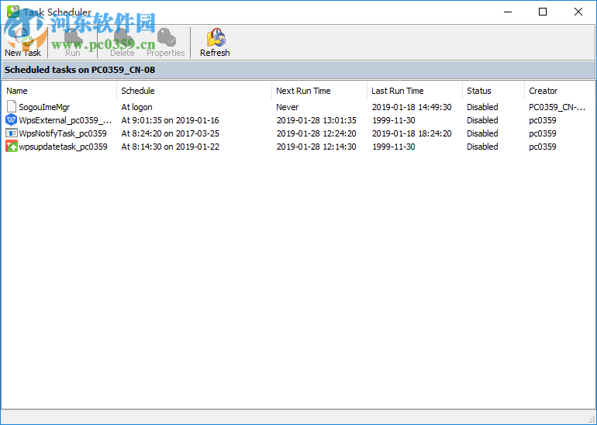Sort by the Next Run Time column header
The height and width of the screenshot is (425, 597).
tap(319, 91)
